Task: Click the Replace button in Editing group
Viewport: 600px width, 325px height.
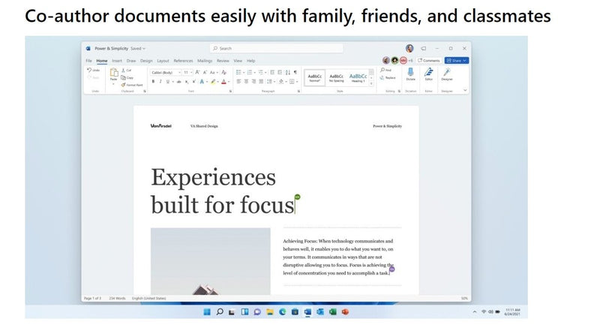Action: [385, 77]
